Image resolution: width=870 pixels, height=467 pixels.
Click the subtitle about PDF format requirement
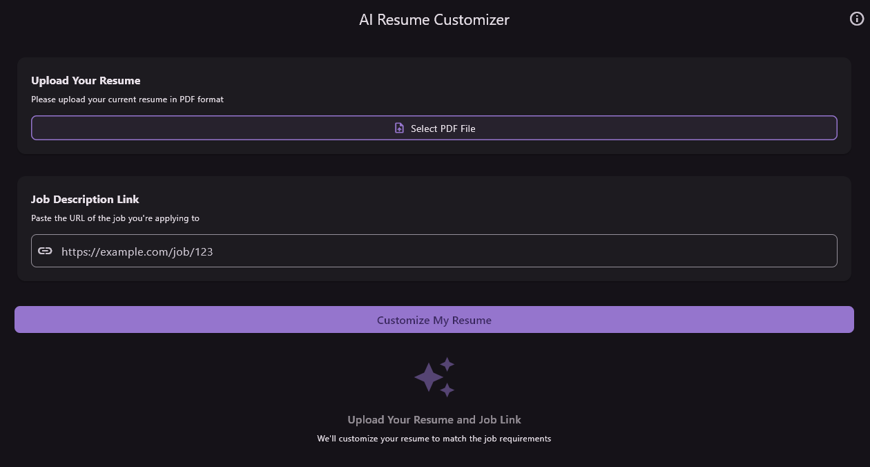point(127,99)
